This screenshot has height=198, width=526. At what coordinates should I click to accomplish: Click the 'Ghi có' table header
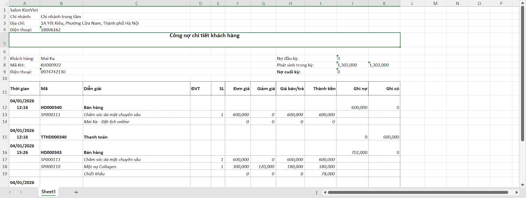384,88
